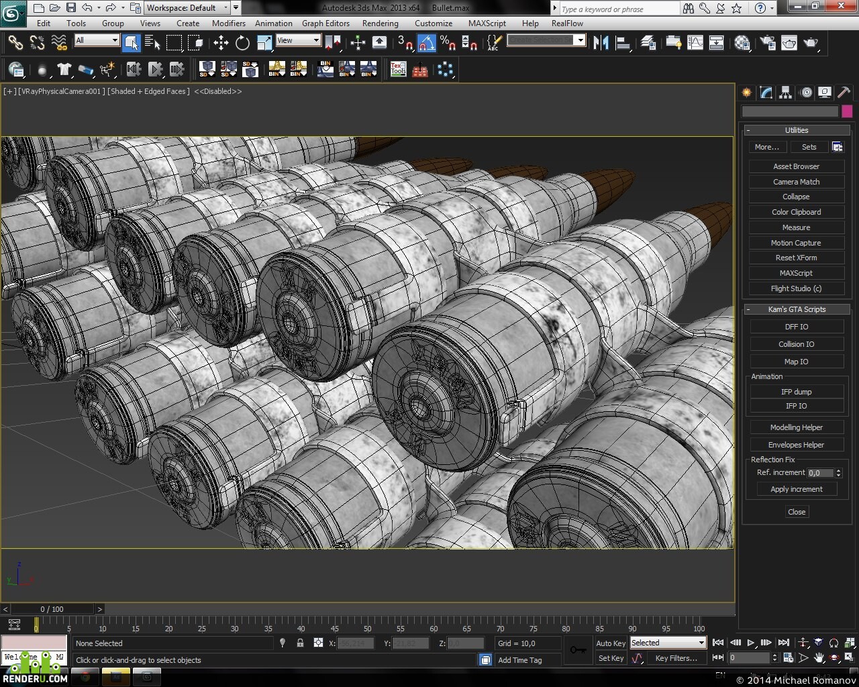Toggle the selection lock padlock icon
This screenshot has width=859, height=687.
pyautogui.click(x=300, y=643)
